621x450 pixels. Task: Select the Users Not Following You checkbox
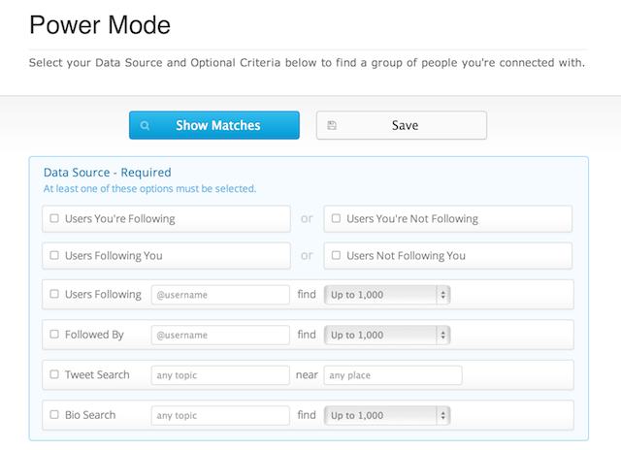336,256
